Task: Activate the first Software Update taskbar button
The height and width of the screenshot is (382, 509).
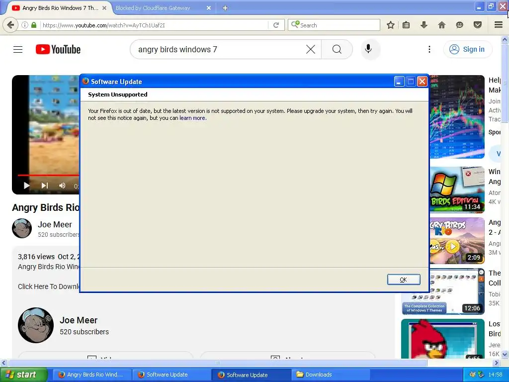Action: (x=171, y=375)
